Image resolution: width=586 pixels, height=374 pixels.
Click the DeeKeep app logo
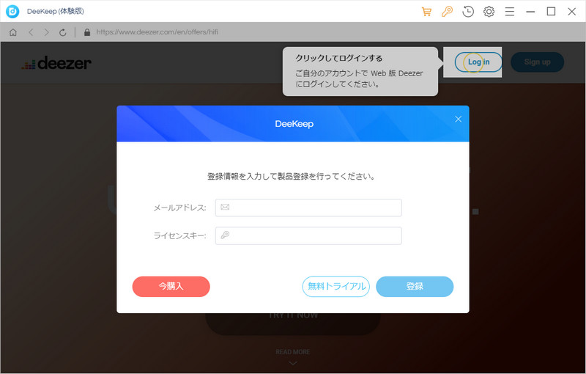pyautogui.click(x=12, y=12)
